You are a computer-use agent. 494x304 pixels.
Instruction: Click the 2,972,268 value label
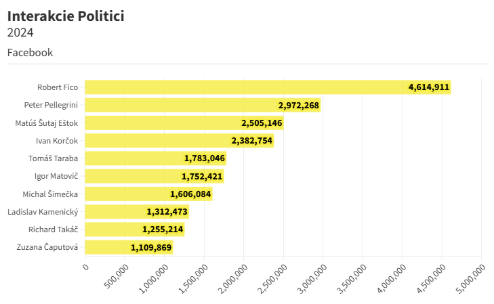tap(299, 105)
